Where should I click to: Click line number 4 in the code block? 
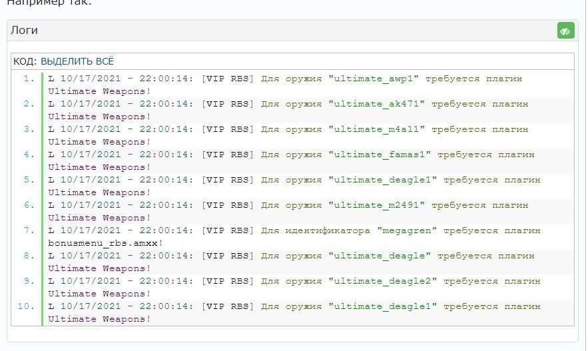click(28, 155)
